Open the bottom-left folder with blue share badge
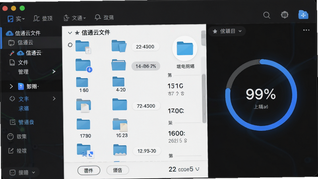 point(85,151)
